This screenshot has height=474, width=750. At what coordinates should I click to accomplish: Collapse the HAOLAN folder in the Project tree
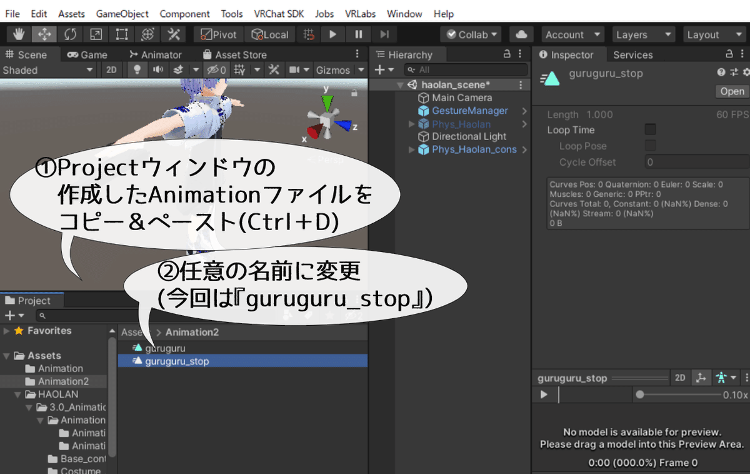[x=17, y=395]
